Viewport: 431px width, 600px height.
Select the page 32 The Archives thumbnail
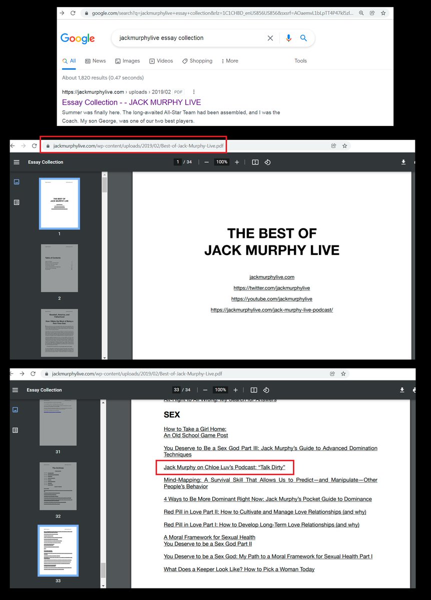58,486
